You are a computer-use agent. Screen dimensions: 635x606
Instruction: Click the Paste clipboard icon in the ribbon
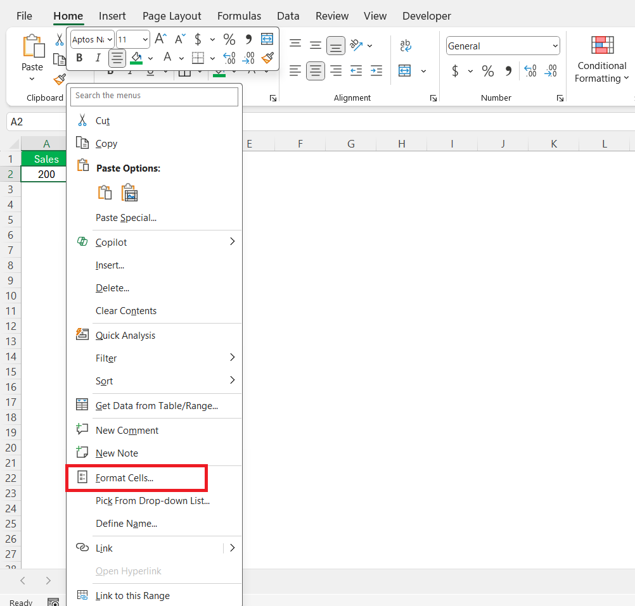point(33,46)
